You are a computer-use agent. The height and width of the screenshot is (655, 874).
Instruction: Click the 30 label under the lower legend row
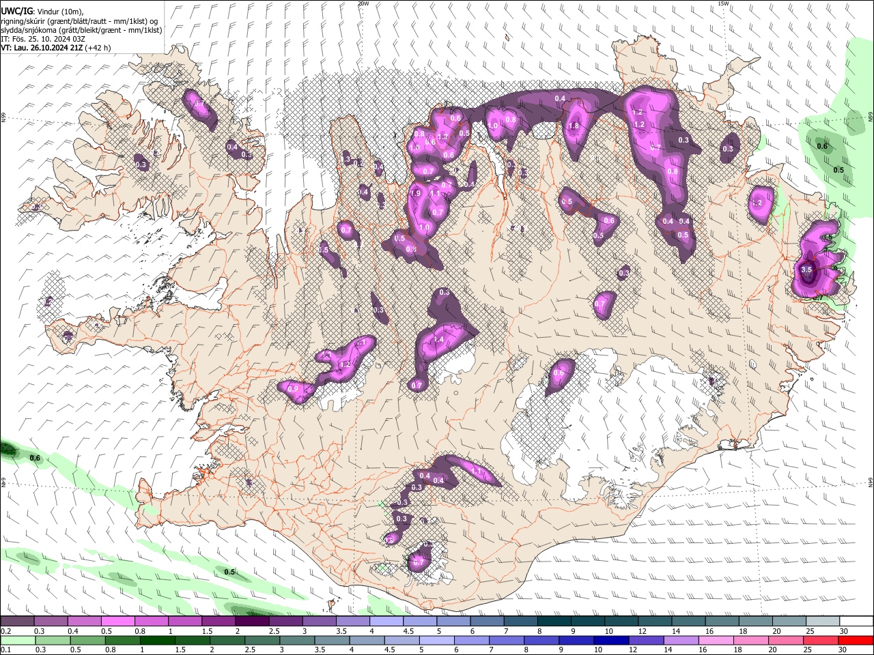842,650
